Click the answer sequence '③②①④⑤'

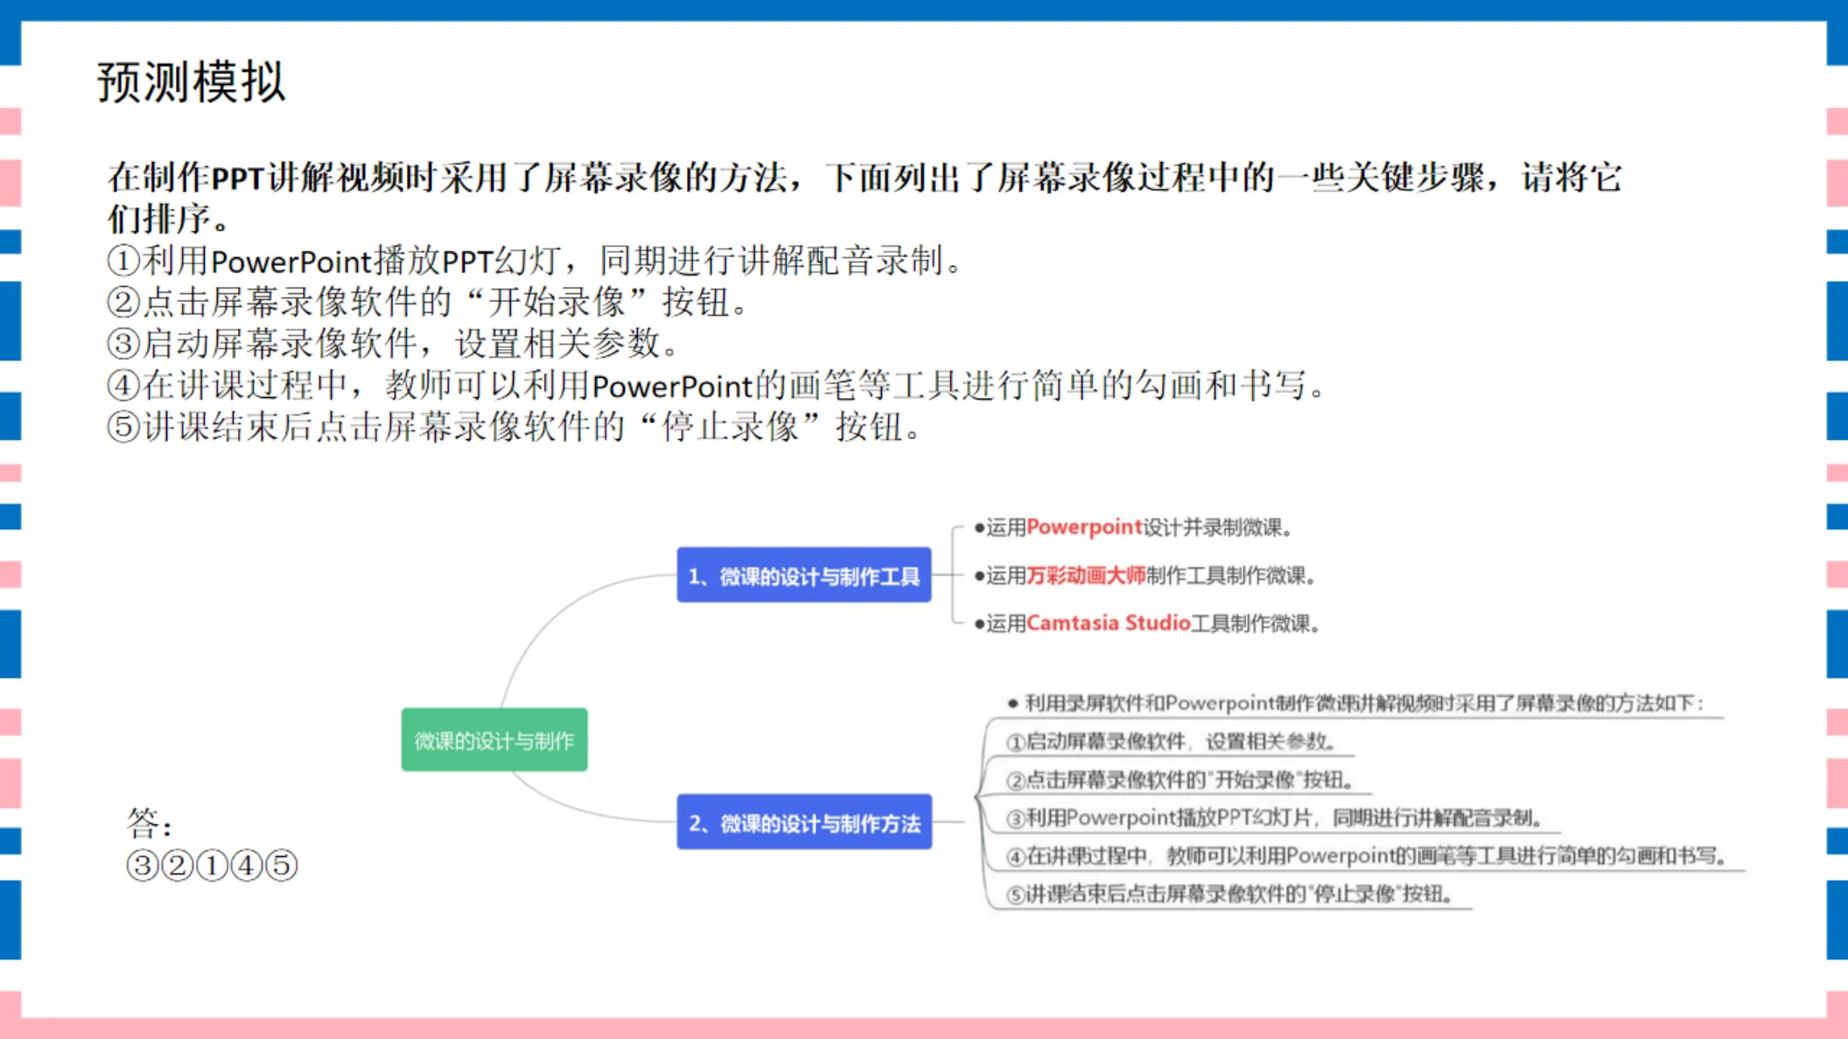212,866
